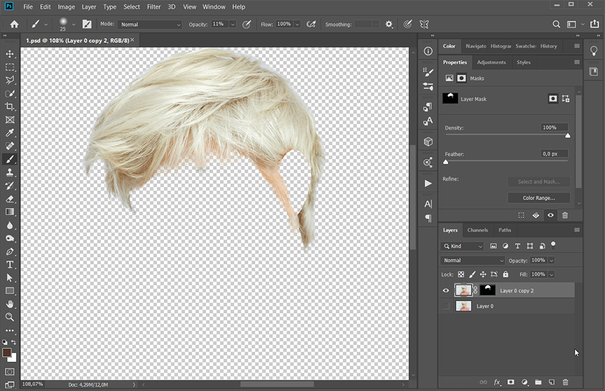Delete current layer with trash icon

click(x=565, y=382)
